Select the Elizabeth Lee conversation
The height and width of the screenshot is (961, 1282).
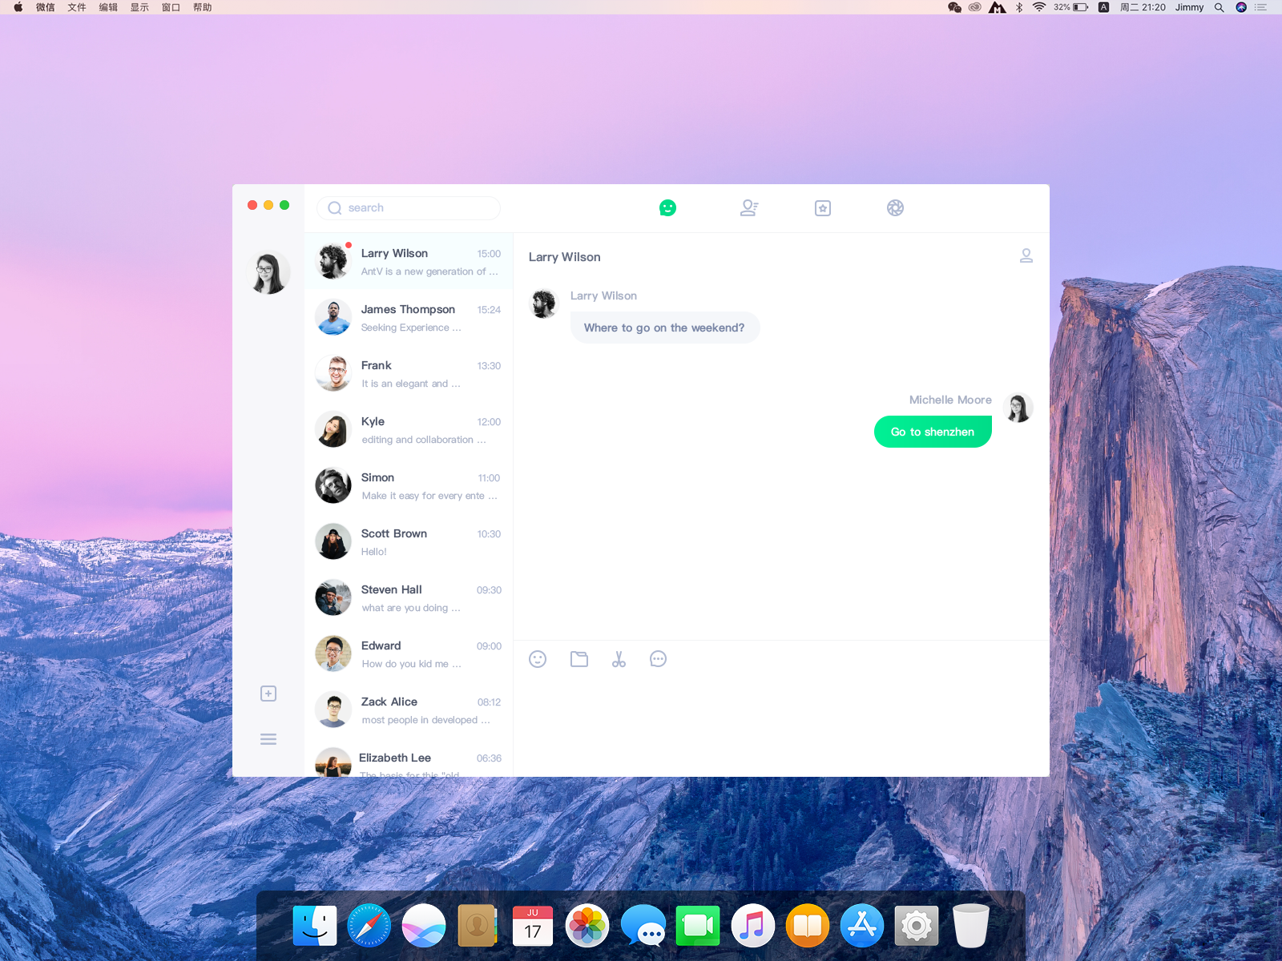(x=409, y=758)
